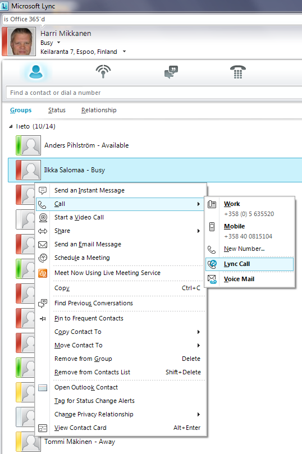Click the Schedule a Meeting icon
The width and height of the screenshot is (302, 454).
[43, 258]
